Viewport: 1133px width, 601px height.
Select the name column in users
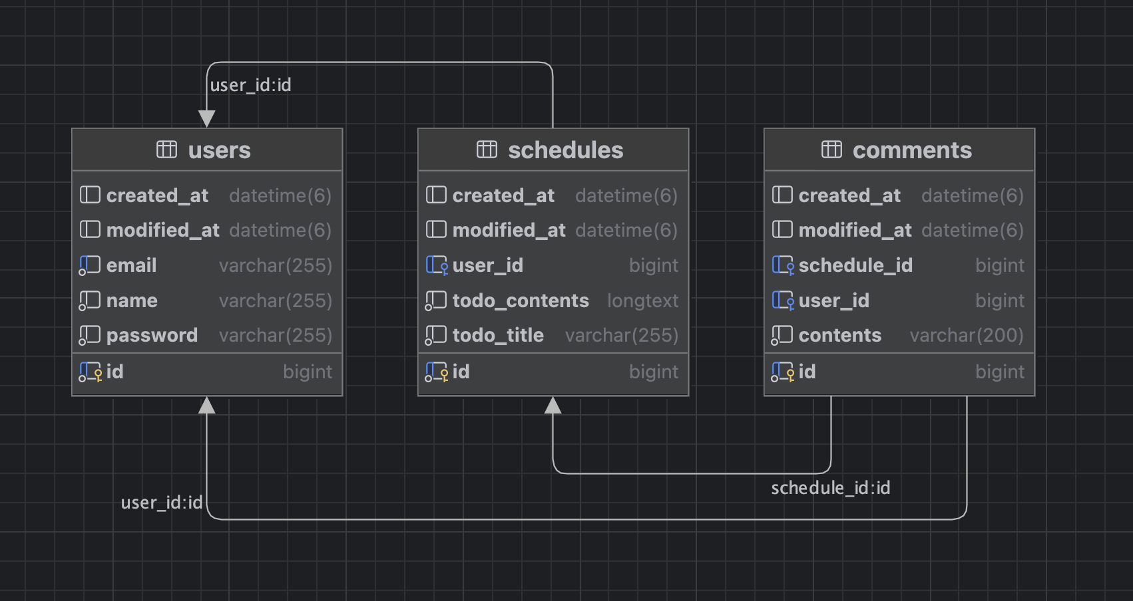pos(207,300)
